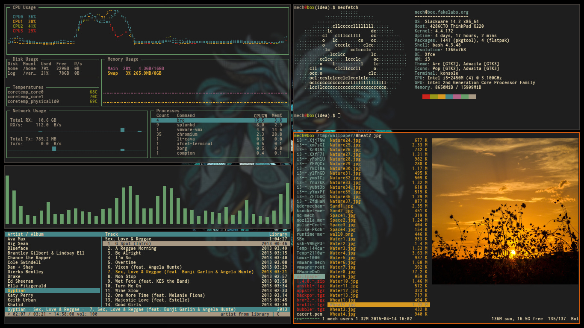Image resolution: width=584 pixels, height=328 pixels.
Task: Click the teal color block in neofetch palette
Action: click(449, 97)
